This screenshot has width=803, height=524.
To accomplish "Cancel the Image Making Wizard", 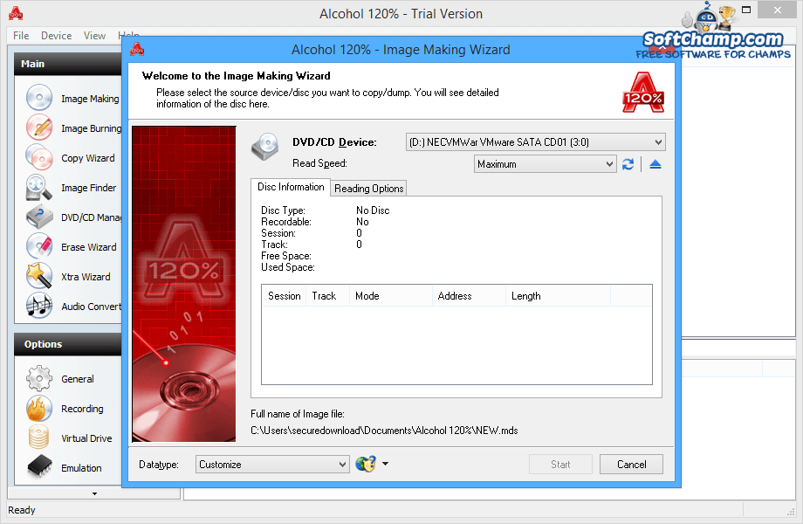I will click(x=631, y=464).
